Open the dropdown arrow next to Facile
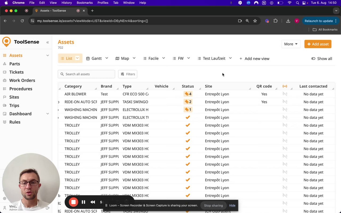Image resolution: width=341 pixels, height=213 pixels. (x=164, y=58)
